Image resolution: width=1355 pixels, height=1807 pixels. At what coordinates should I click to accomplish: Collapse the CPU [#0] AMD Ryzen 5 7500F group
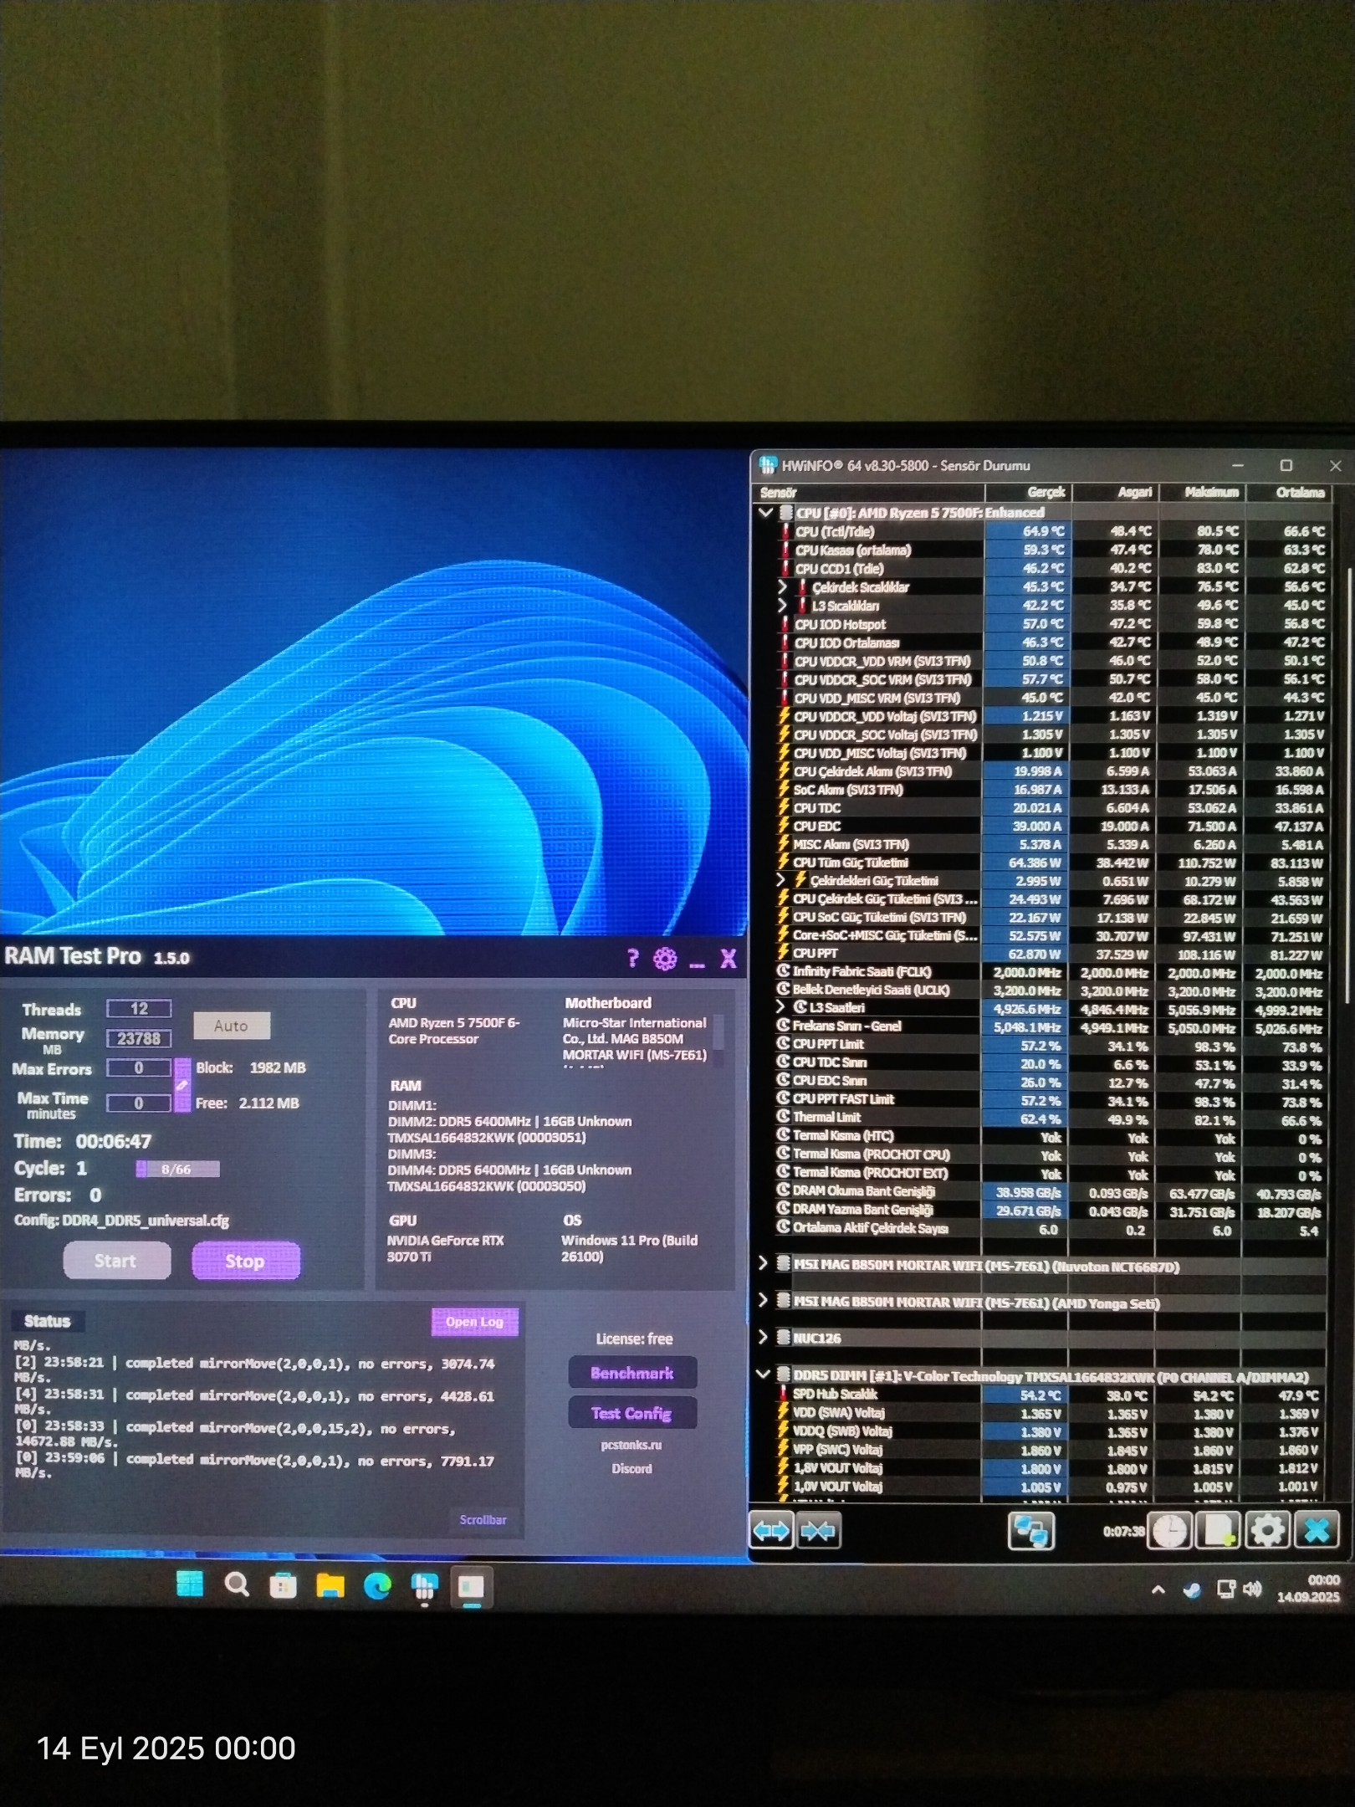click(765, 512)
